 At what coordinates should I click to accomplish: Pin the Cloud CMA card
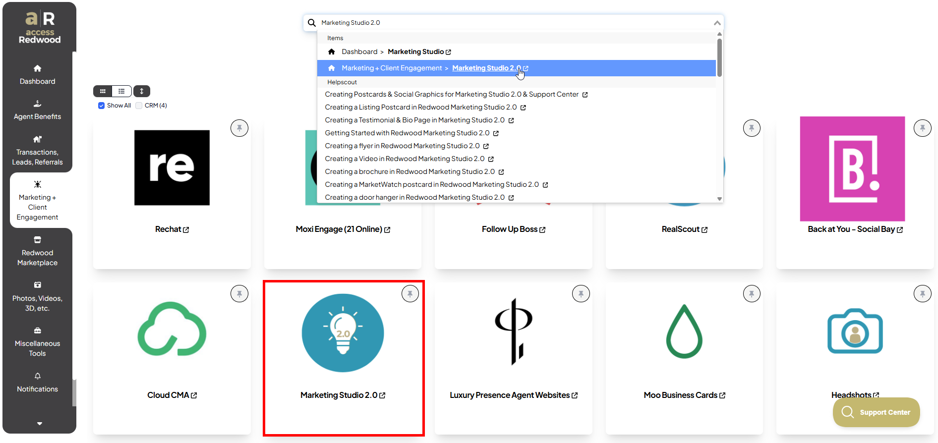point(239,294)
